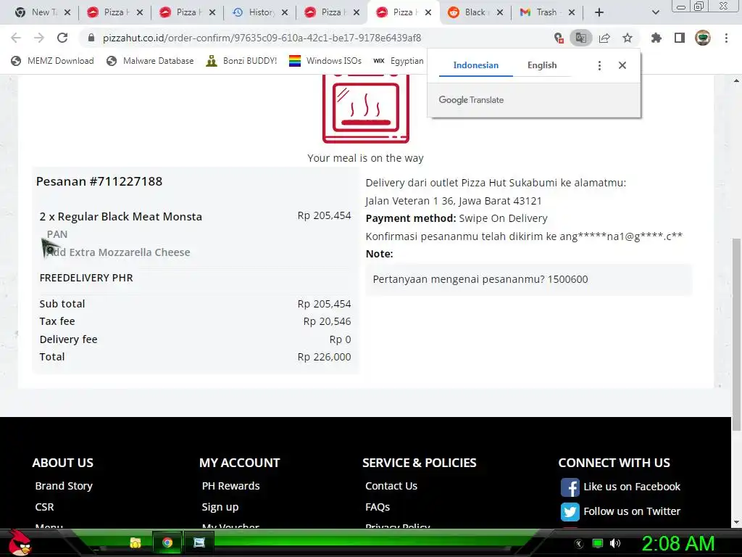742x557 pixels.
Task: Open the FAQs footer link
Action: (378, 507)
